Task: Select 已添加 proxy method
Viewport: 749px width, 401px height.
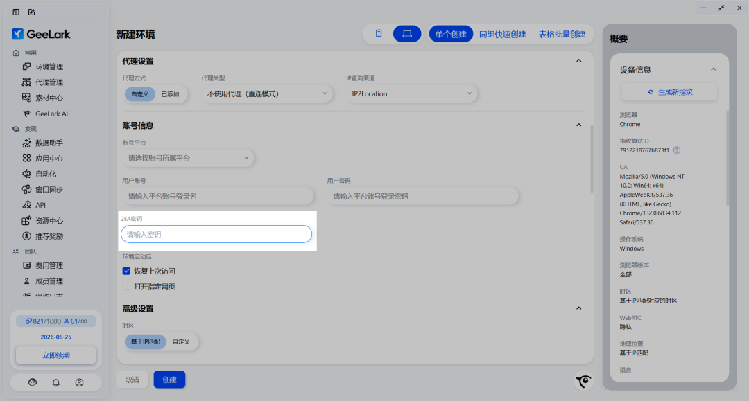Action: pos(170,94)
